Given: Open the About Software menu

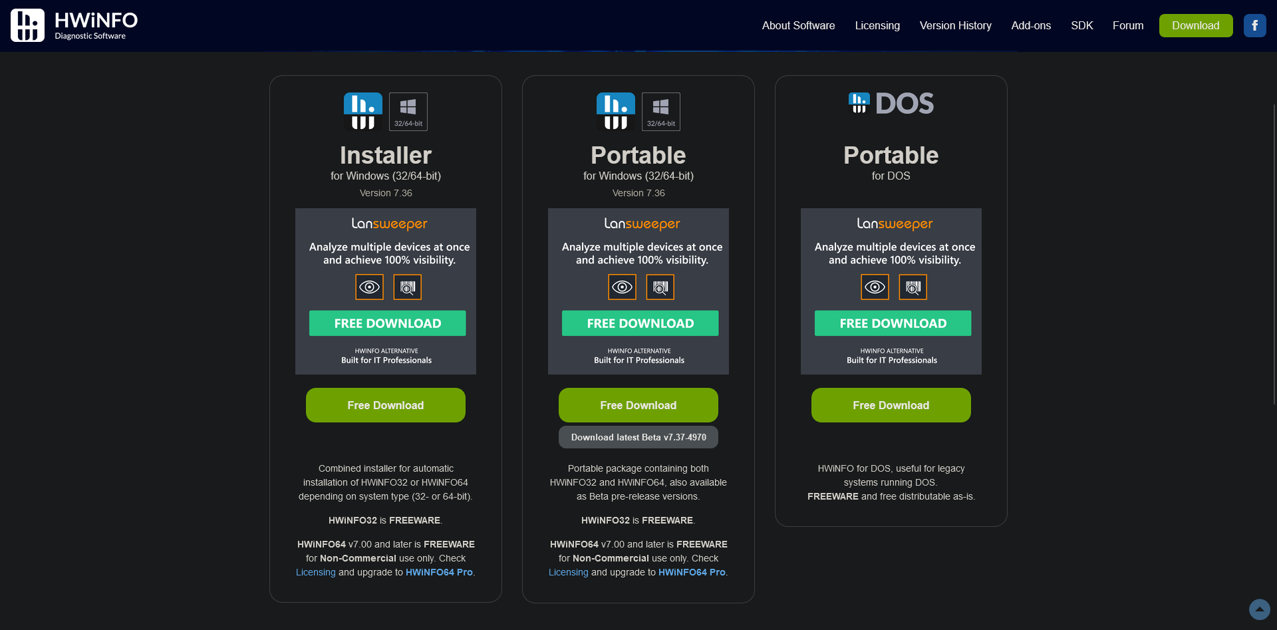Looking at the screenshot, I should pos(798,25).
